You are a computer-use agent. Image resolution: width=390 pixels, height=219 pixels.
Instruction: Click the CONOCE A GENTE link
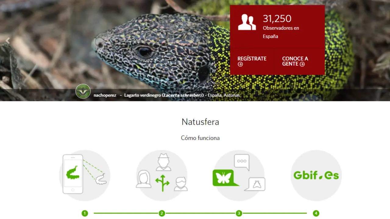coord(295,61)
